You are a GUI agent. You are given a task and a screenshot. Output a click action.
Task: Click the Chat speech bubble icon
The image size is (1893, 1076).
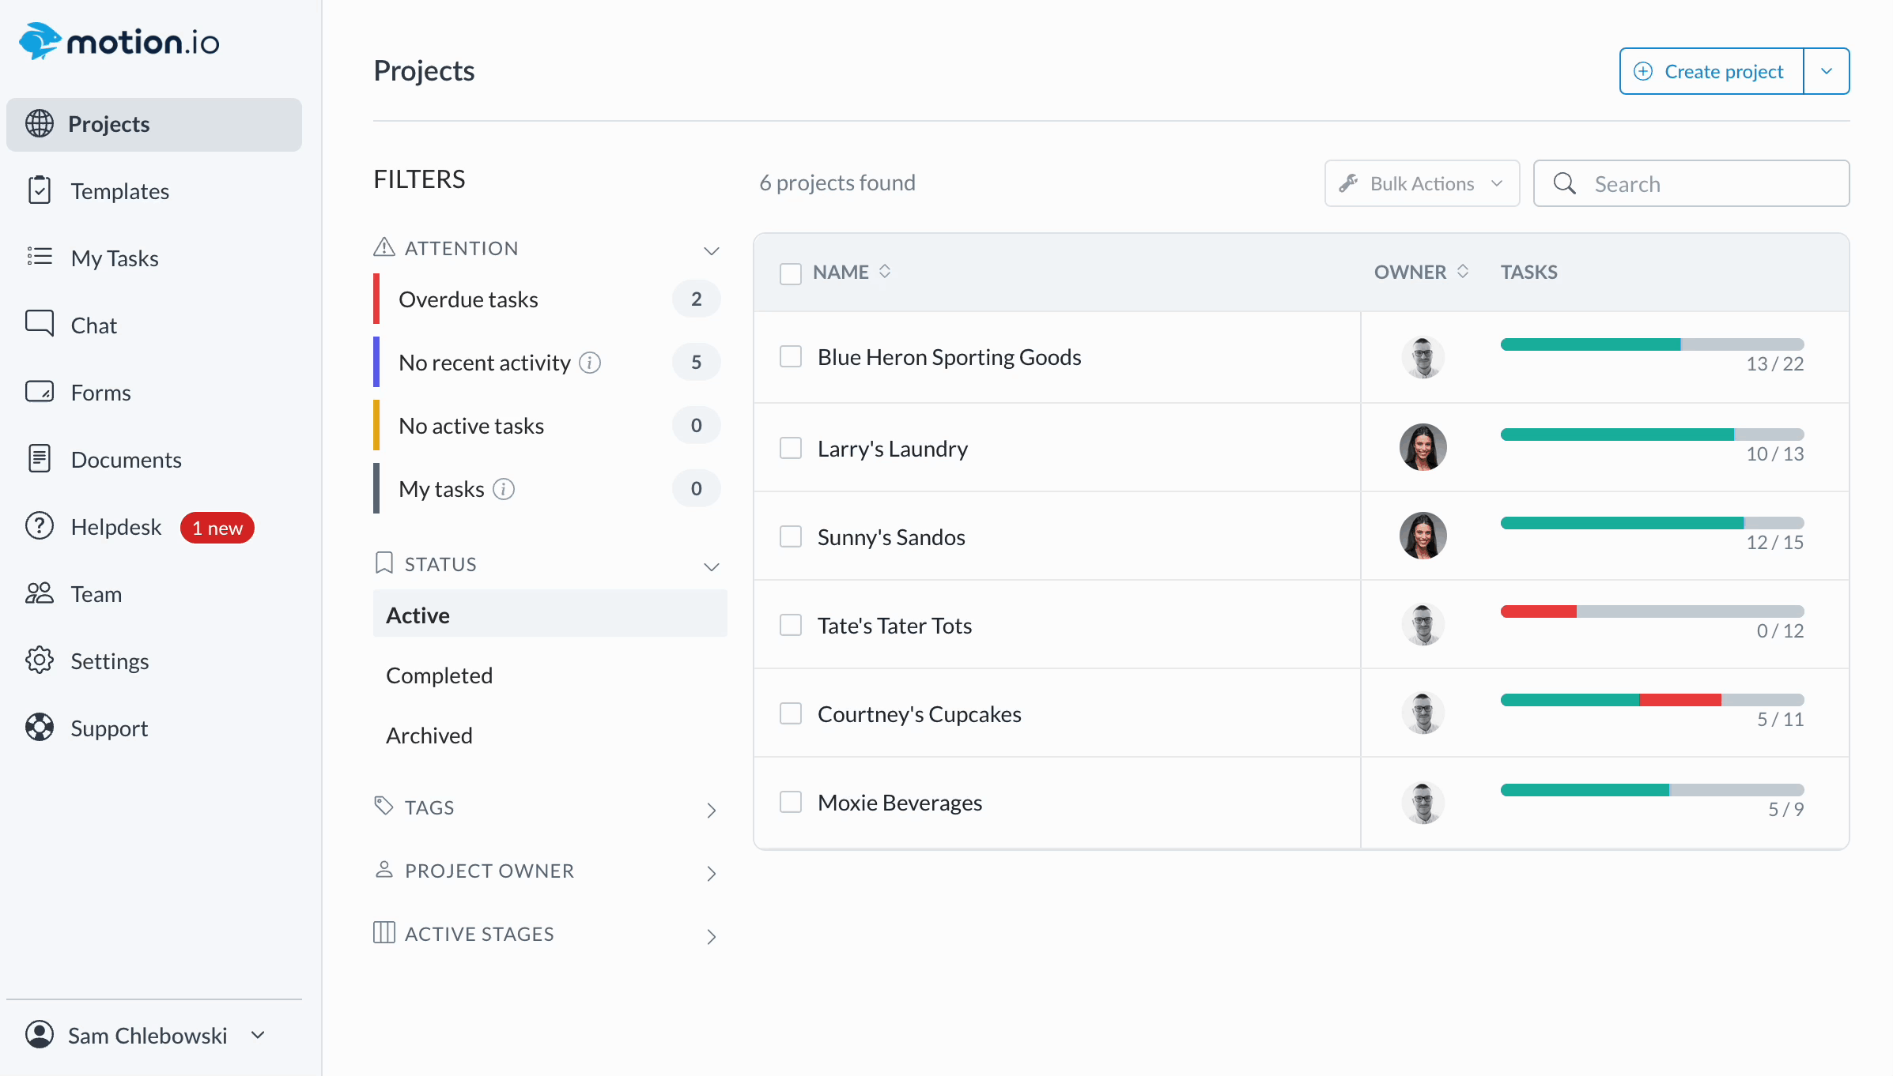(x=40, y=324)
